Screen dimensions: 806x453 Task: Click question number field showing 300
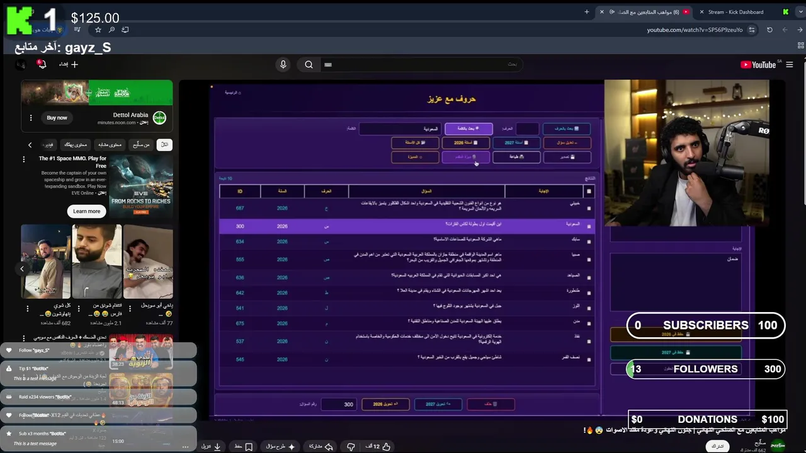click(x=339, y=404)
